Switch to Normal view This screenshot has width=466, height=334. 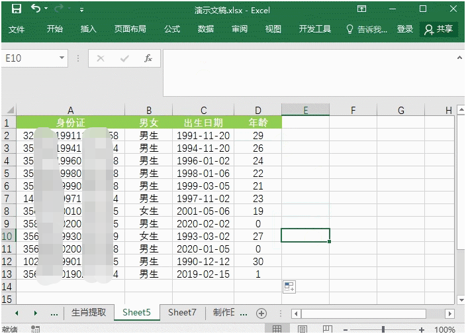point(277,329)
